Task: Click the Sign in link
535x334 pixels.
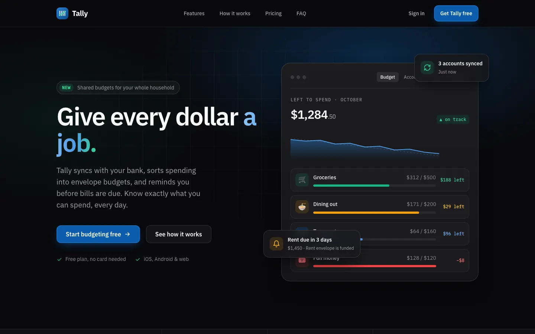Action: (416, 13)
